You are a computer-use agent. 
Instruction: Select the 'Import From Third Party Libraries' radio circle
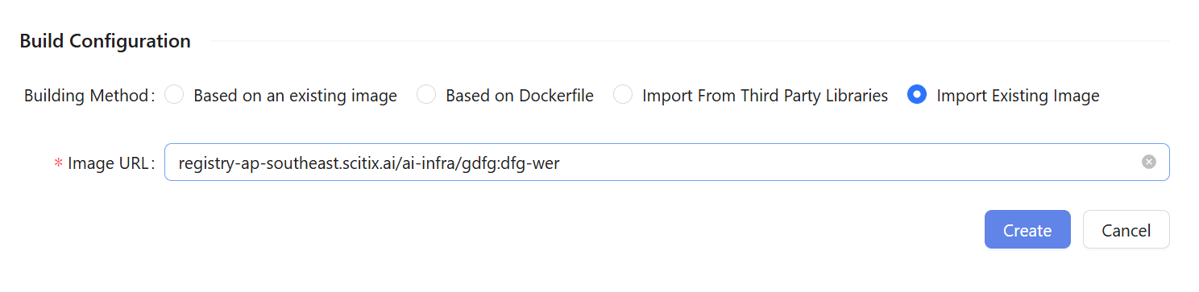pyautogui.click(x=623, y=95)
